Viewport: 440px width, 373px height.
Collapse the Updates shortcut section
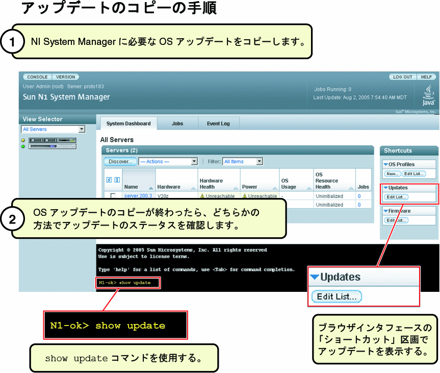[x=386, y=188]
